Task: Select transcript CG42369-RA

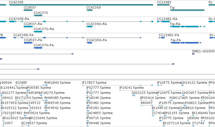Action: (89, 27)
